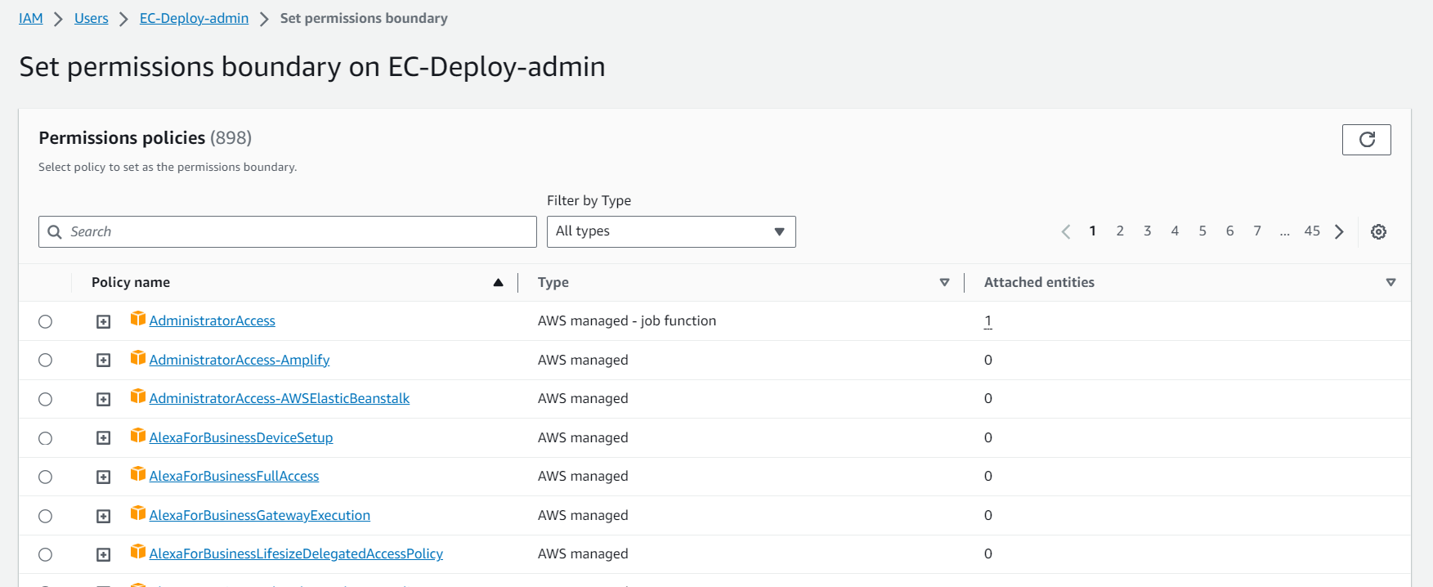The height and width of the screenshot is (587, 1433).
Task: Select current page 1 in pagination
Action: pyautogui.click(x=1093, y=231)
